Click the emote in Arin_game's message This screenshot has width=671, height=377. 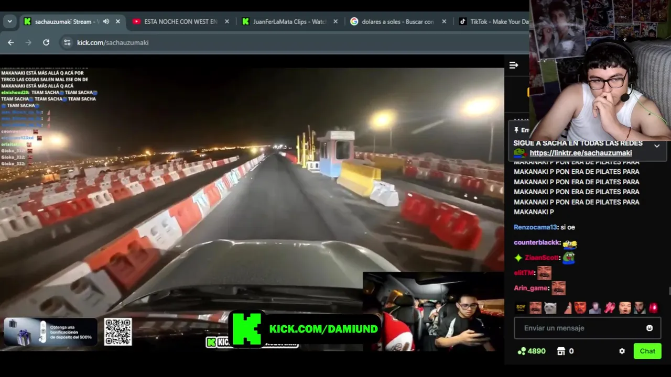click(x=558, y=288)
